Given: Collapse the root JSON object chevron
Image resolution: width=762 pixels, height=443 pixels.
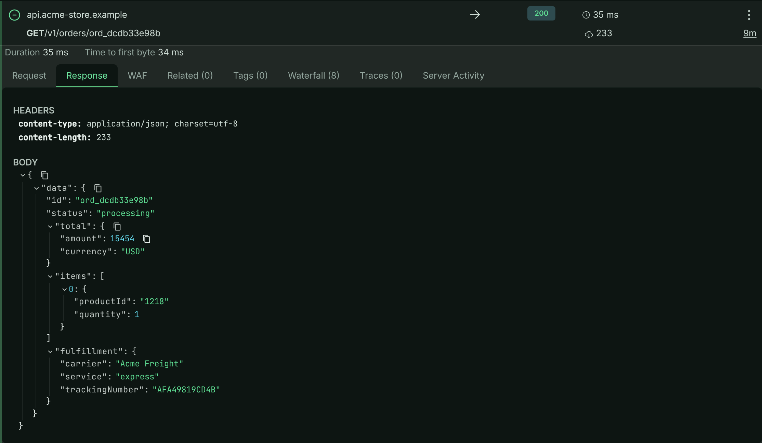Looking at the screenshot, I should pos(23,175).
